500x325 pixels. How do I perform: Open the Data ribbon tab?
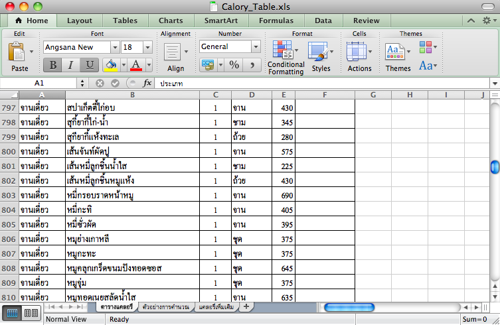tap(323, 21)
